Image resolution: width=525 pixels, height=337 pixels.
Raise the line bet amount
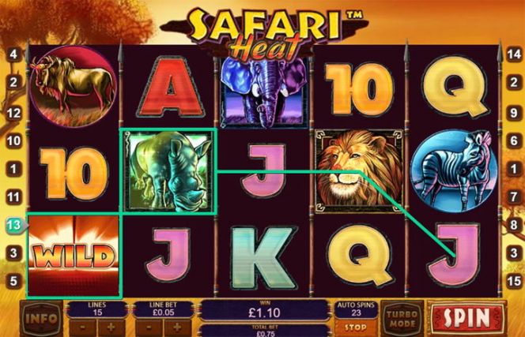tap(178, 328)
